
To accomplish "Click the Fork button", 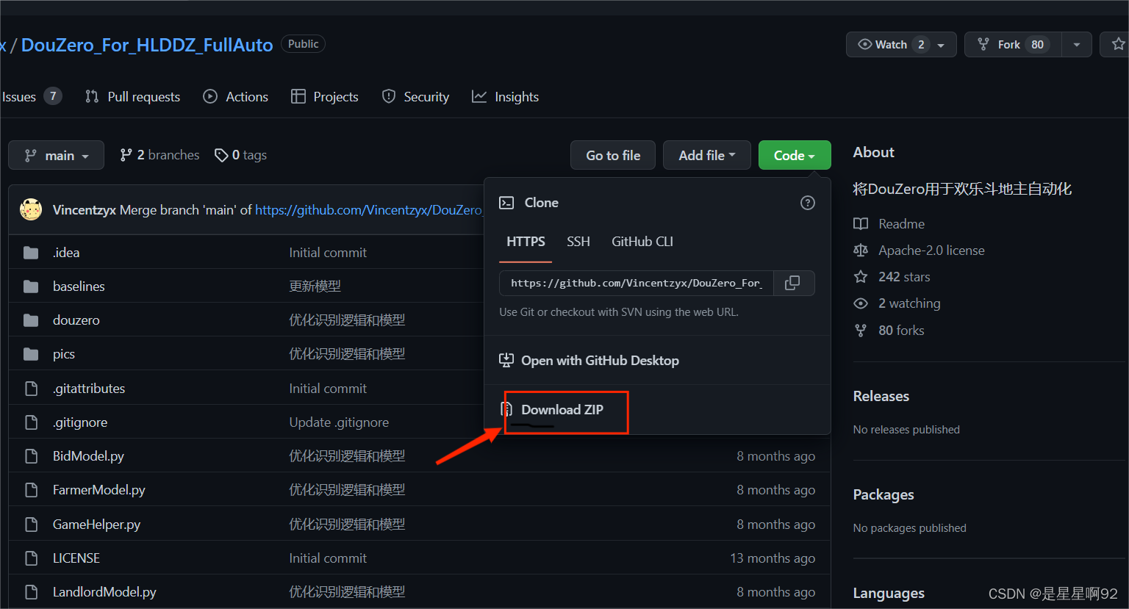I will pyautogui.click(x=1013, y=44).
